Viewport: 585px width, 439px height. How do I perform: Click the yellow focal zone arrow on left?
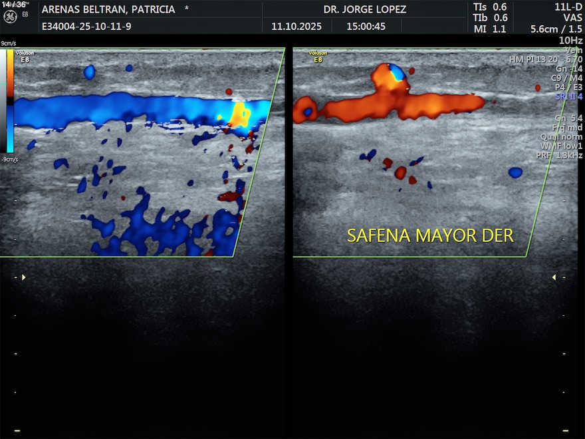23,277
